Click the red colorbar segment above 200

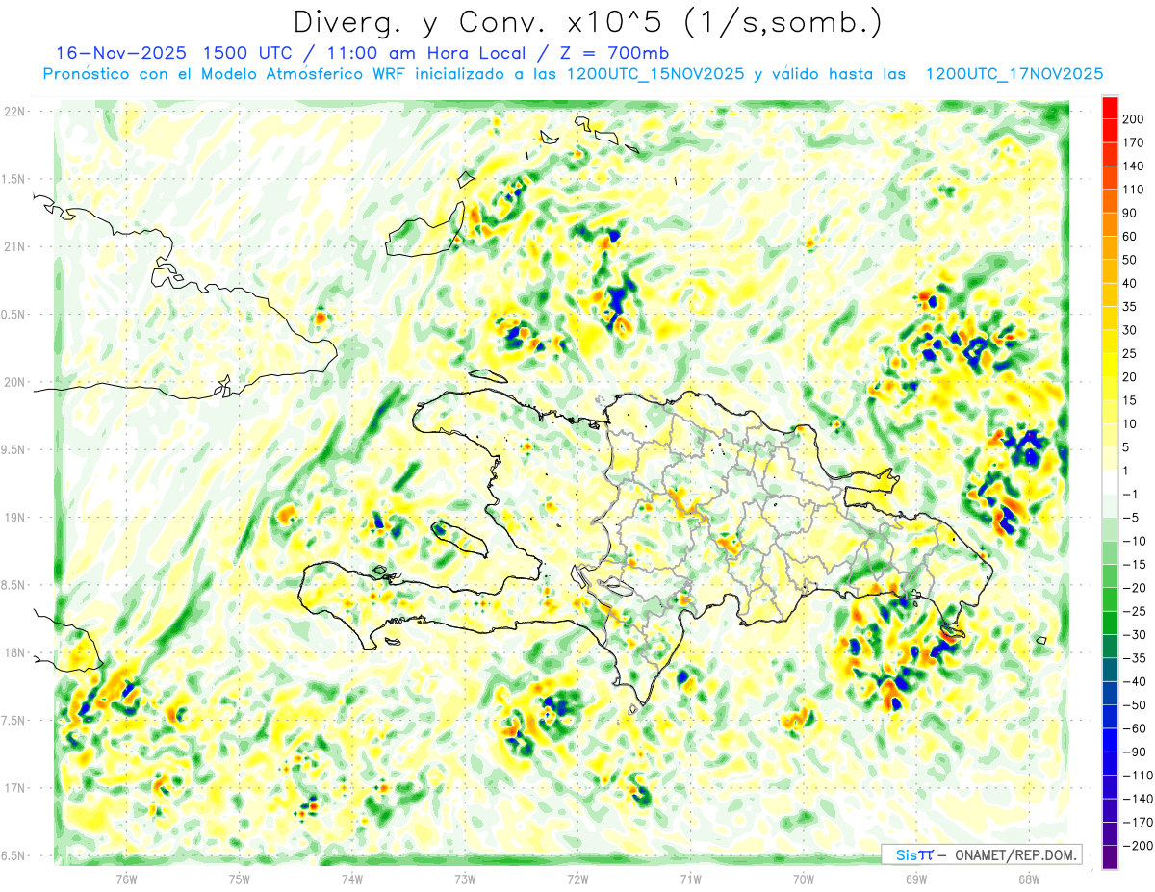pyautogui.click(x=1110, y=108)
